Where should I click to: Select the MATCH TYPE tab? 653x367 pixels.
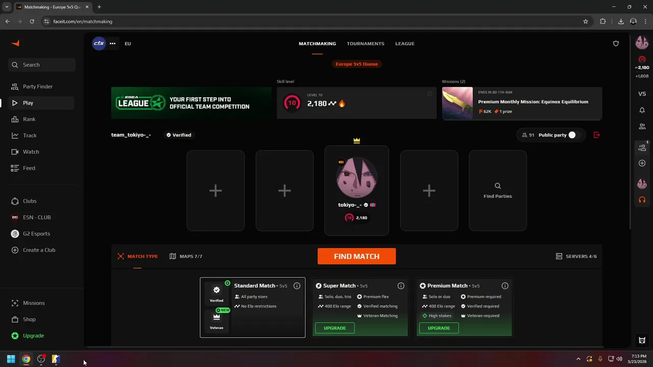pyautogui.click(x=138, y=256)
